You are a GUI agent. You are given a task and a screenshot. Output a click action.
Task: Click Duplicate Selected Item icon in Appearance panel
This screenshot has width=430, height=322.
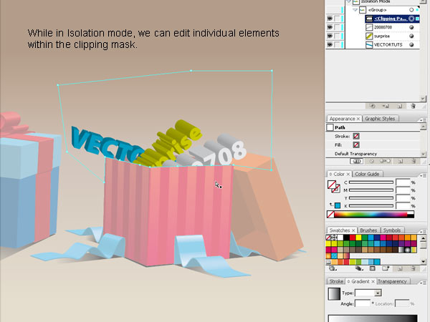click(400, 161)
